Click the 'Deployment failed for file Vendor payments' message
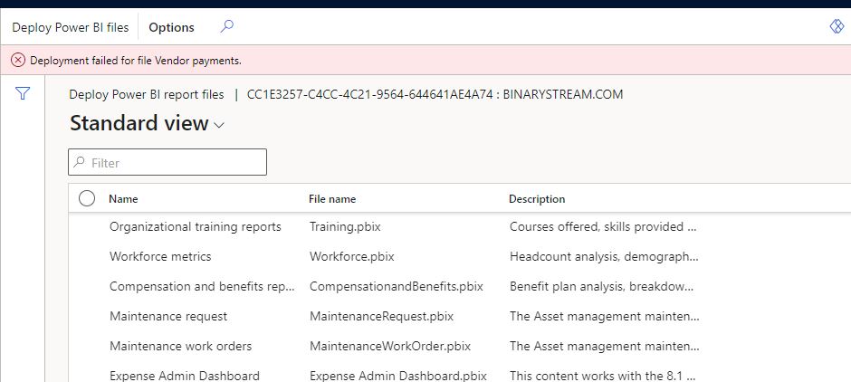The height and width of the screenshot is (382, 851). click(136, 61)
